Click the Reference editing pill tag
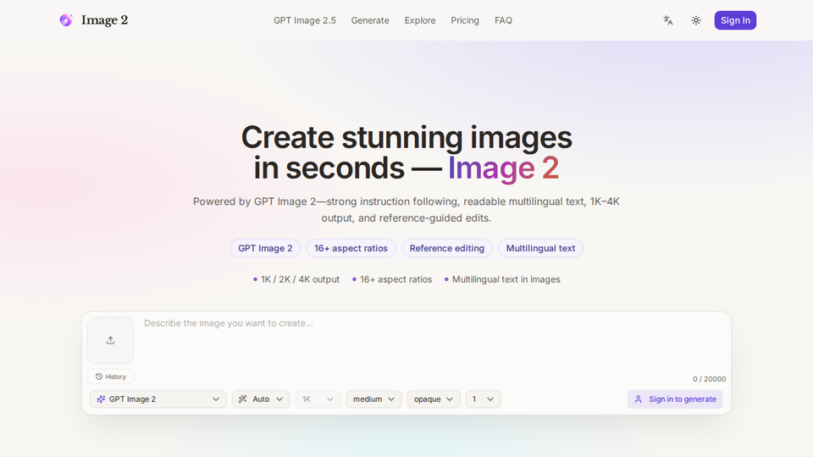The image size is (813, 457). [447, 248]
